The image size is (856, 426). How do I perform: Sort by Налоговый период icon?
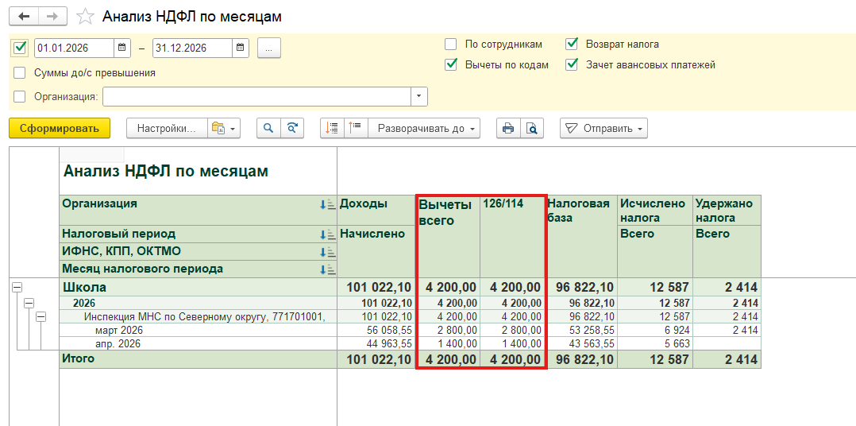[327, 234]
